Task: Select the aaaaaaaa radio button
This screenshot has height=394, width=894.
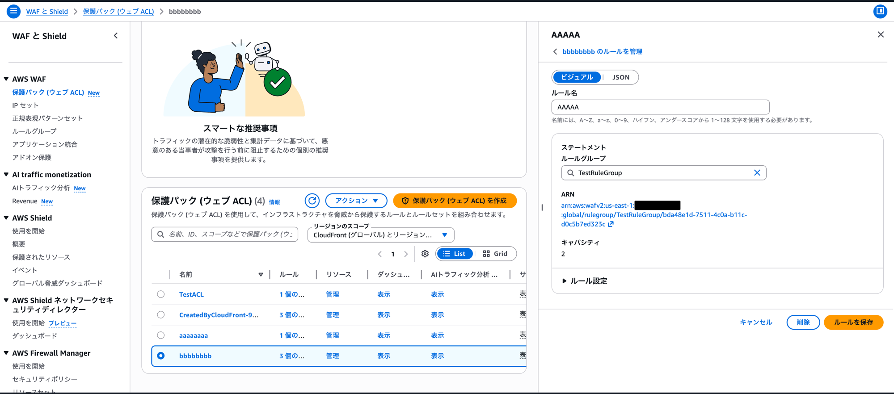Action: pyautogui.click(x=161, y=335)
